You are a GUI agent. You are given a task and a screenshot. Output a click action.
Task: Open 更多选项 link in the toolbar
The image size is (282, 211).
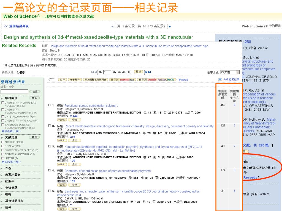[183, 80]
